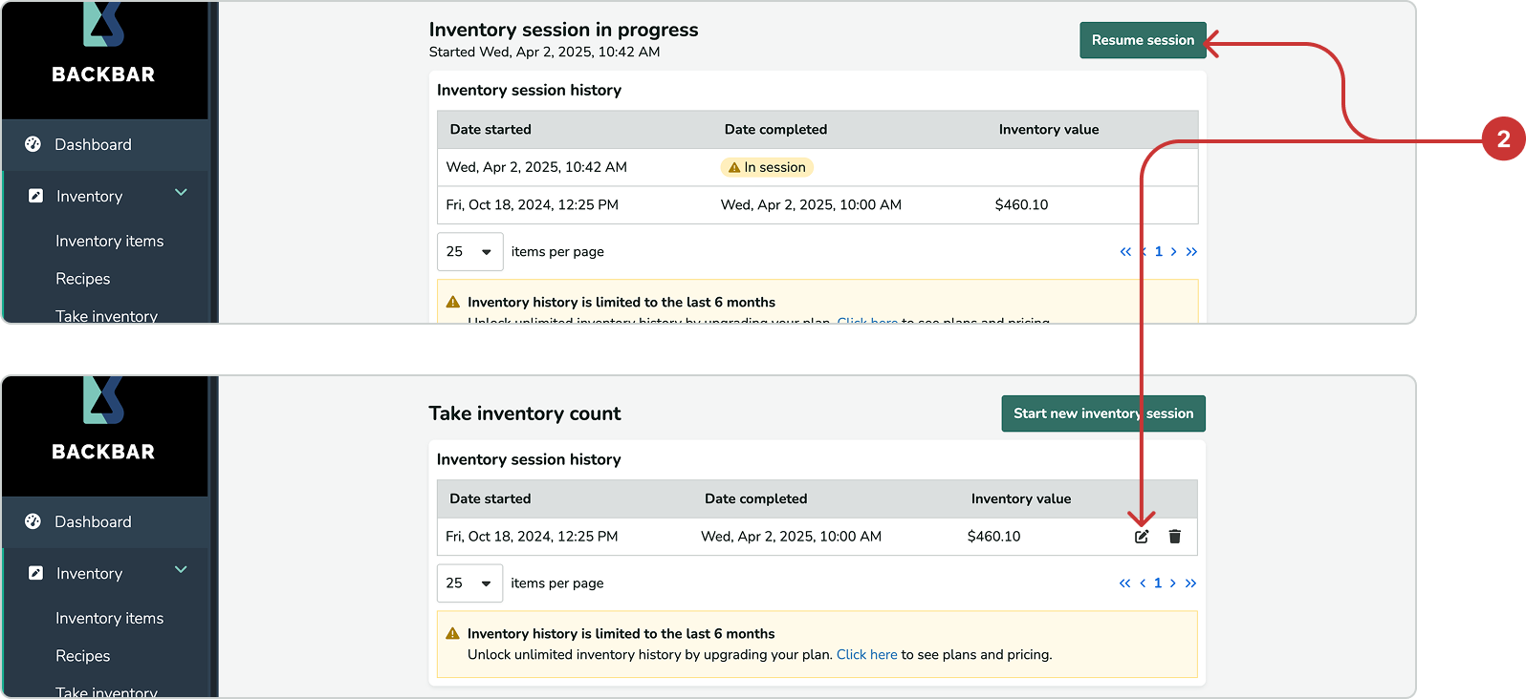Go to last page in bottom panel pagination
This screenshot has height=699, width=1526.
point(1190,583)
